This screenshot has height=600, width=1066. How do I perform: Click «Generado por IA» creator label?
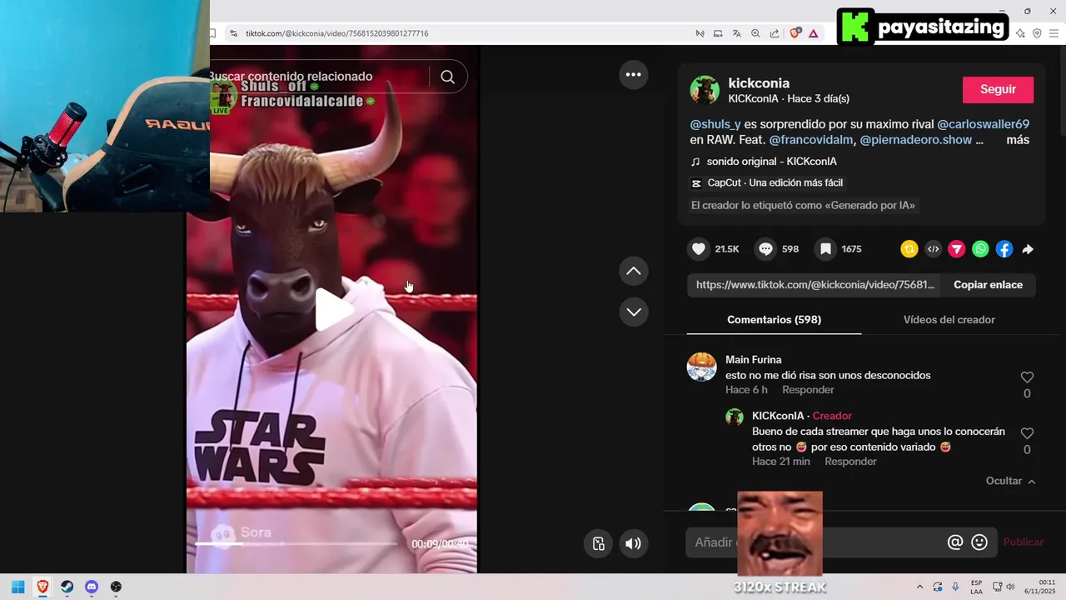pyautogui.click(x=803, y=206)
